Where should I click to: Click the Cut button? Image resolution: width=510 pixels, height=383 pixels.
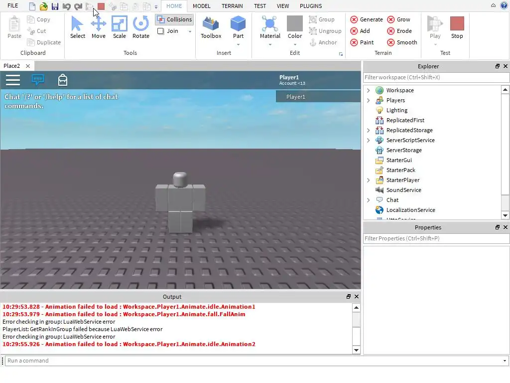click(37, 31)
